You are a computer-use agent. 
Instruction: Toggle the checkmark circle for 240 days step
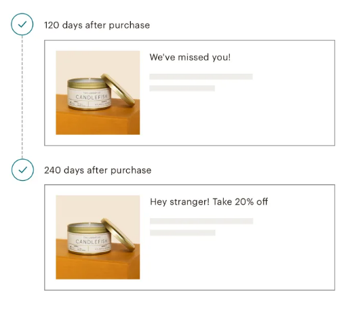pyautogui.click(x=22, y=169)
